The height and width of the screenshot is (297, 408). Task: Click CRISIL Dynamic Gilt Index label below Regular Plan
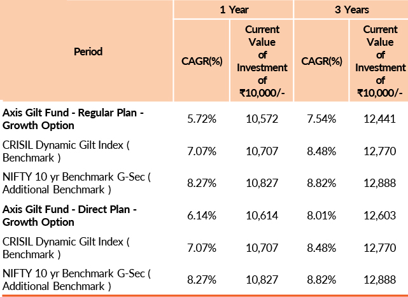click(66, 151)
